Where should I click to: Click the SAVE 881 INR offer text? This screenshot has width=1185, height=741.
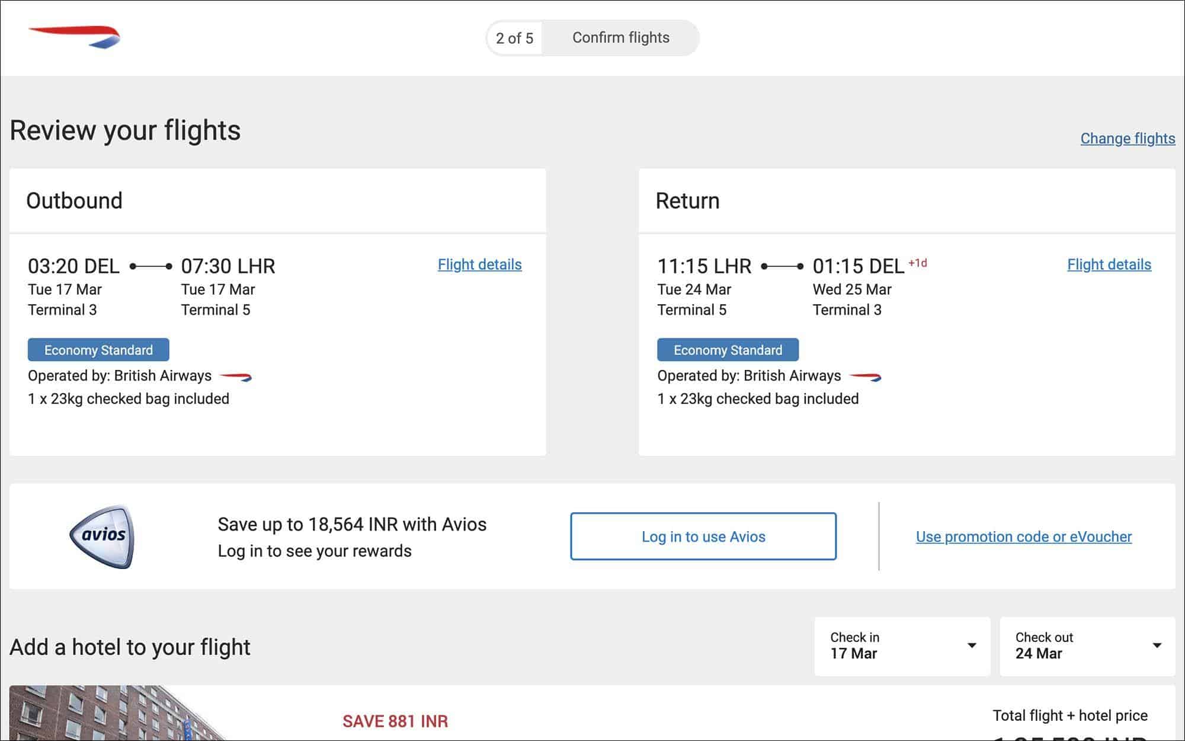pos(395,721)
